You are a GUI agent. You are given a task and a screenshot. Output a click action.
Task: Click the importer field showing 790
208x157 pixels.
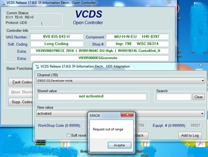[x=141, y=125]
